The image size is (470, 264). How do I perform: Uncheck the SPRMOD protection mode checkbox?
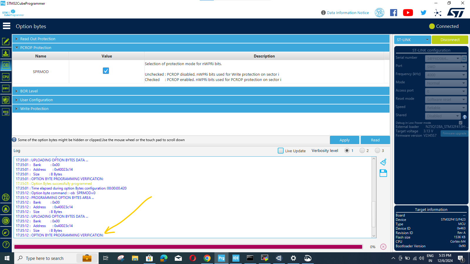(106, 71)
